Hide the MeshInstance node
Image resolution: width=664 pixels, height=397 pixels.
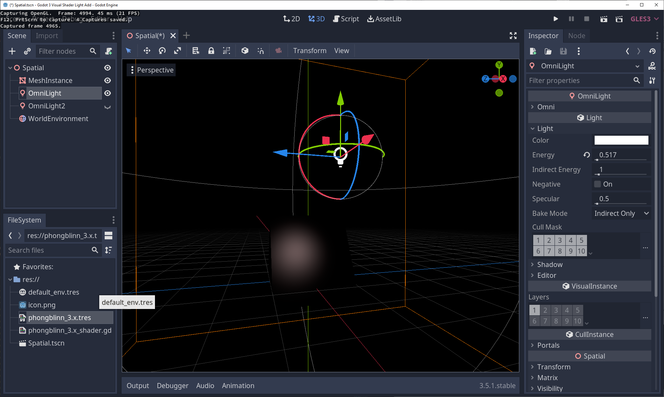point(107,80)
